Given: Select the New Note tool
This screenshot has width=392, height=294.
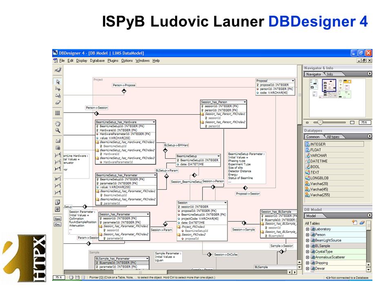Looking at the screenshot, I should point(58,202).
